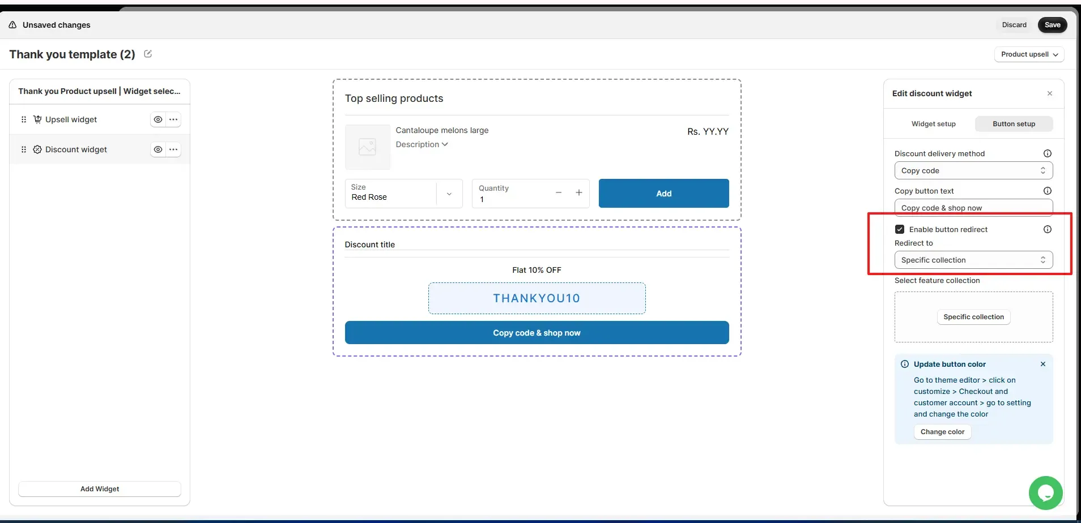Click the info icon for Discount delivery method

coord(1048,153)
